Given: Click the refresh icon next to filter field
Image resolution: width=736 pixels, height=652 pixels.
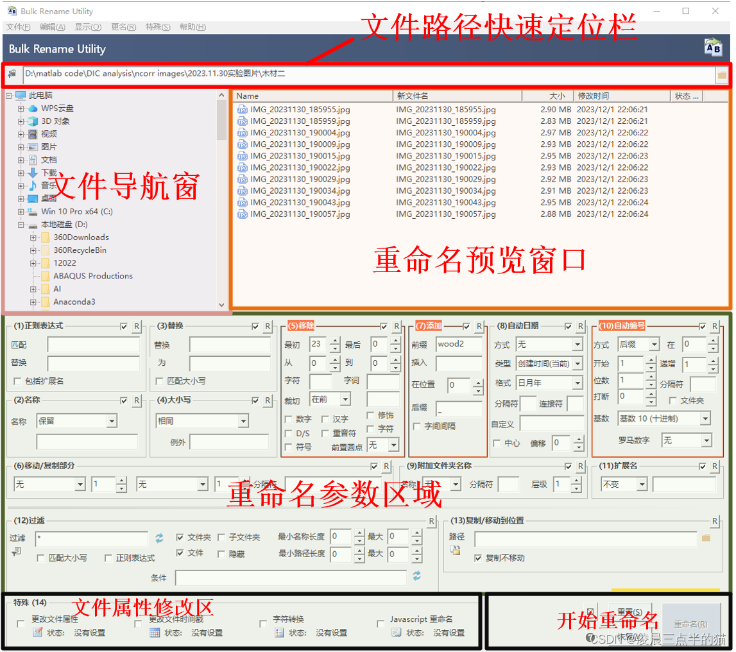Looking at the screenshot, I should point(160,538).
